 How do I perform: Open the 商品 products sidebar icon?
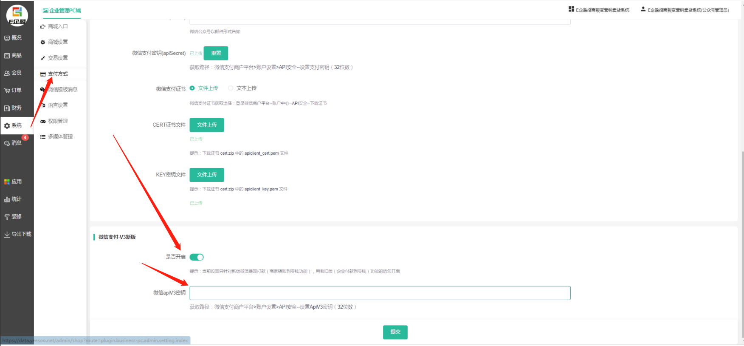tap(7, 56)
